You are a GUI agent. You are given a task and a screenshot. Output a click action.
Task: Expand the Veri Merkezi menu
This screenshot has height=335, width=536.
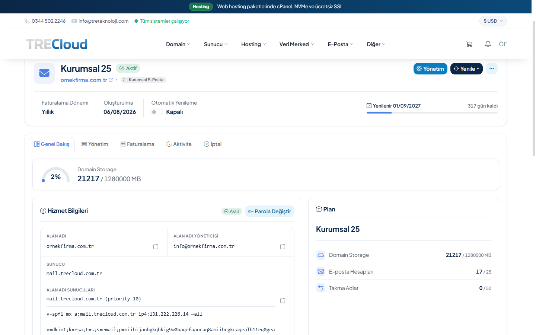(297, 44)
